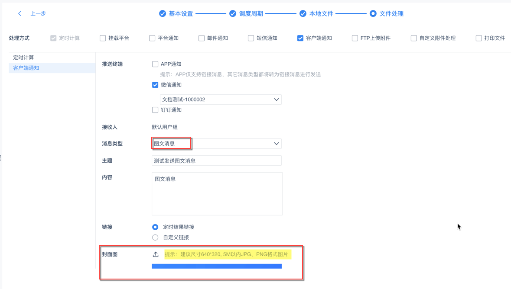Click the 基本设置 step check icon
The width and height of the screenshot is (511, 289).
tap(163, 14)
